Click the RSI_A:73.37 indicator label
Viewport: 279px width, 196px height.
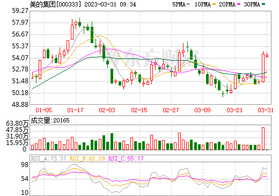point(49,158)
